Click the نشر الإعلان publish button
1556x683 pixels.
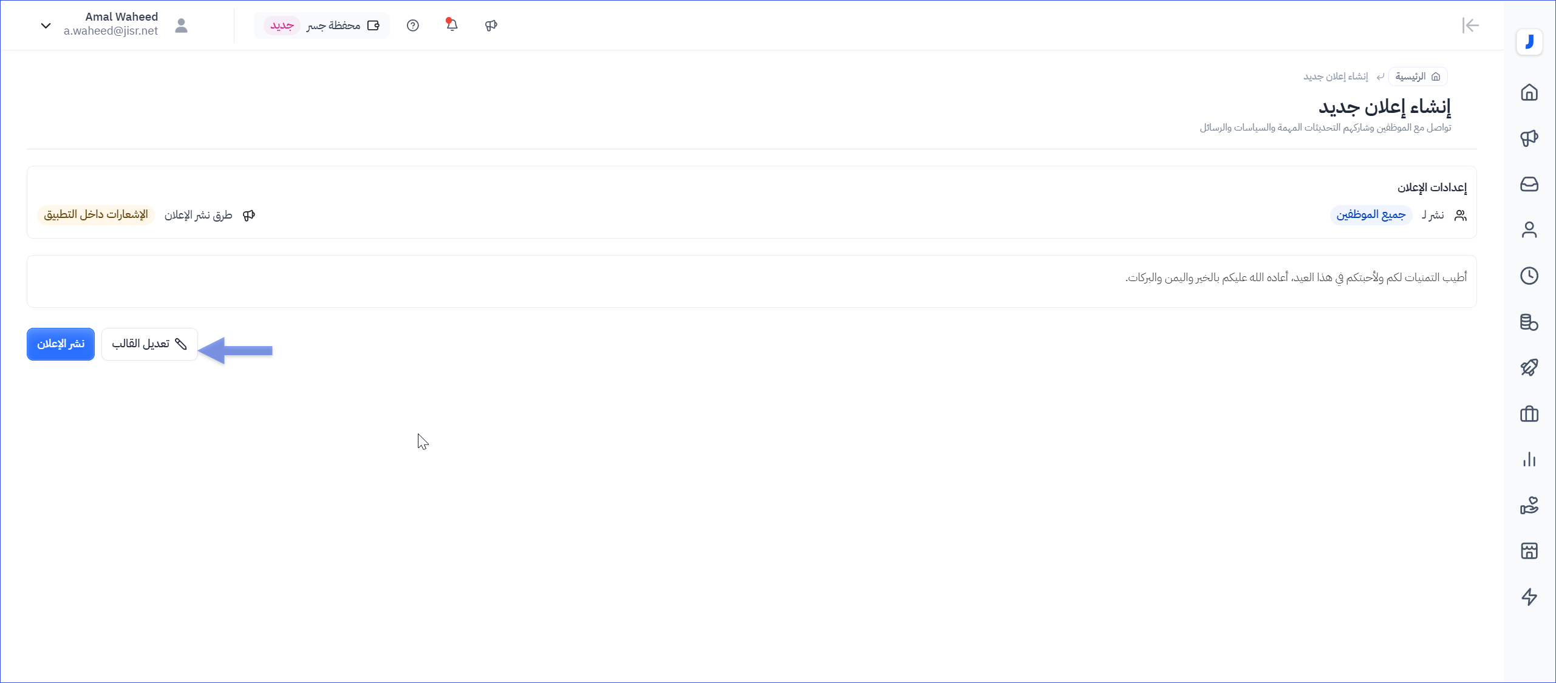coord(61,344)
